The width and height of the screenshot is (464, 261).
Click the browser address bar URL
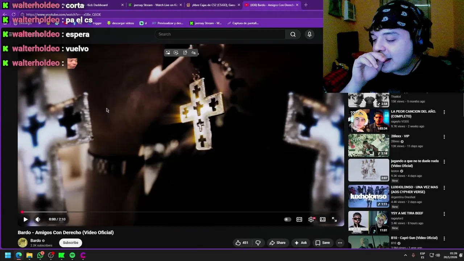point(63,14)
